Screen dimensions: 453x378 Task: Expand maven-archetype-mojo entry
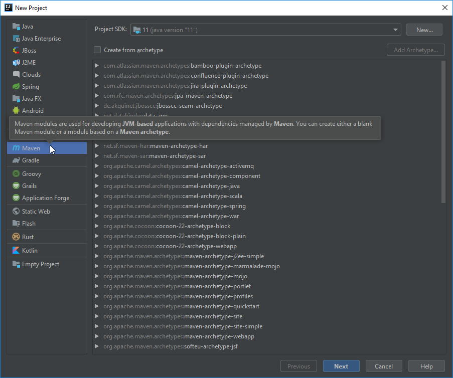[x=97, y=276]
